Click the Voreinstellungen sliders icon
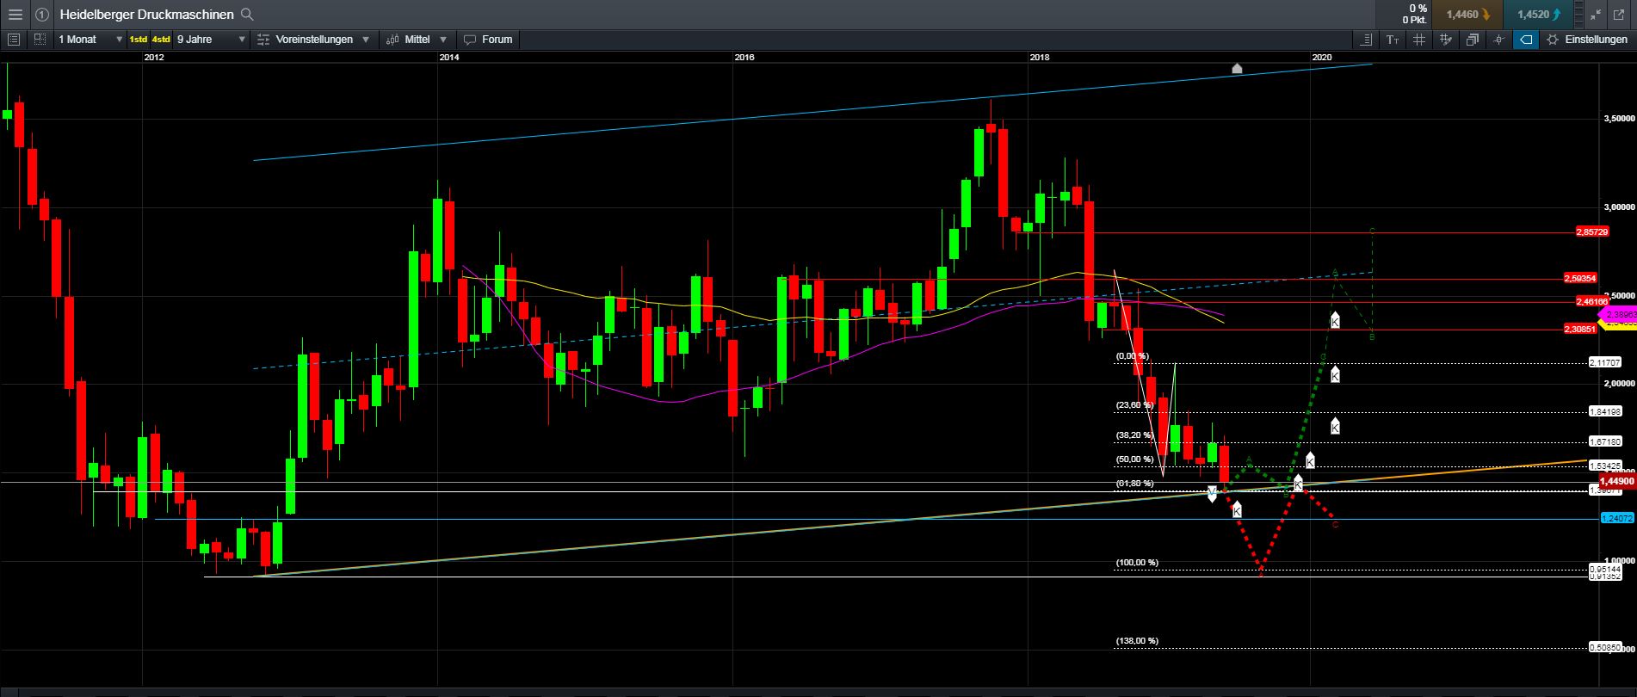This screenshot has height=697, width=1637. pyautogui.click(x=263, y=40)
